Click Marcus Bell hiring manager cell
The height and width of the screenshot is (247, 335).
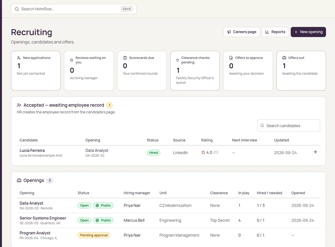click(134, 220)
